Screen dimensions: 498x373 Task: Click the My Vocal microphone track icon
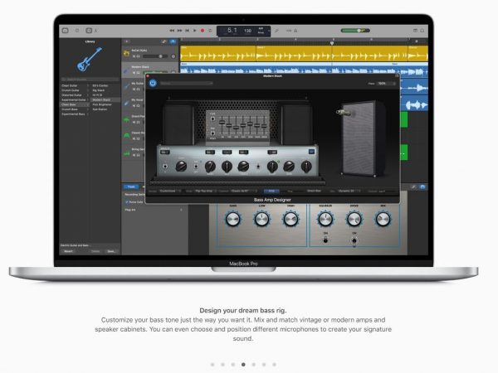pyautogui.click(x=126, y=103)
